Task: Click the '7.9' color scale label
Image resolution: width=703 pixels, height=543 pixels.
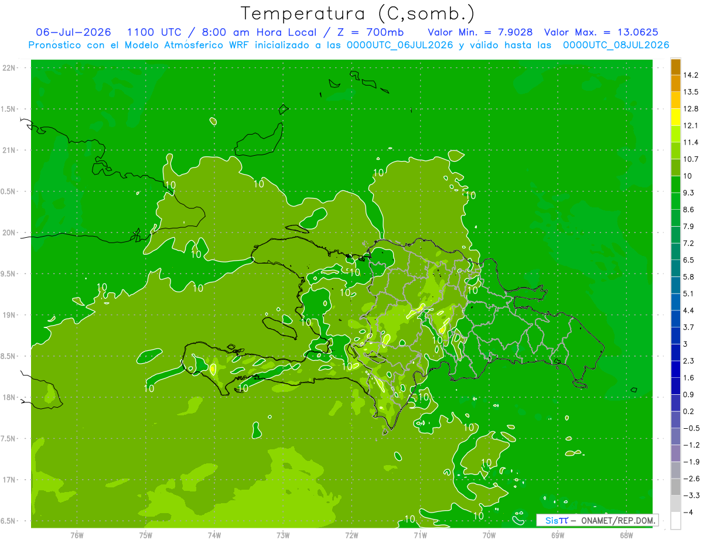Action: tap(688, 227)
